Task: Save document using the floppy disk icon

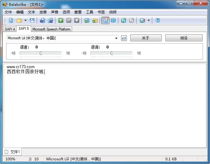Action: tap(32, 20)
